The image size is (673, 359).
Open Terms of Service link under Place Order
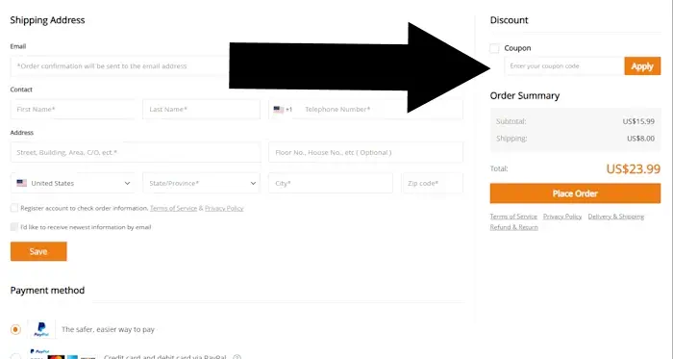(x=513, y=217)
